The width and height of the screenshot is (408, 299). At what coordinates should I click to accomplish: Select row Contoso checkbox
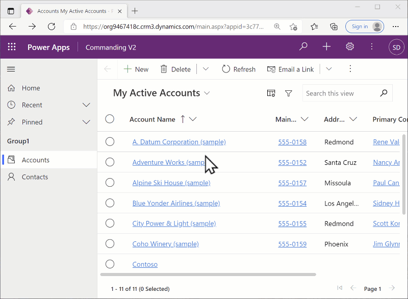(110, 264)
